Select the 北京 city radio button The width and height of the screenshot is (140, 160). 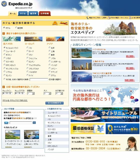[50, 47]
